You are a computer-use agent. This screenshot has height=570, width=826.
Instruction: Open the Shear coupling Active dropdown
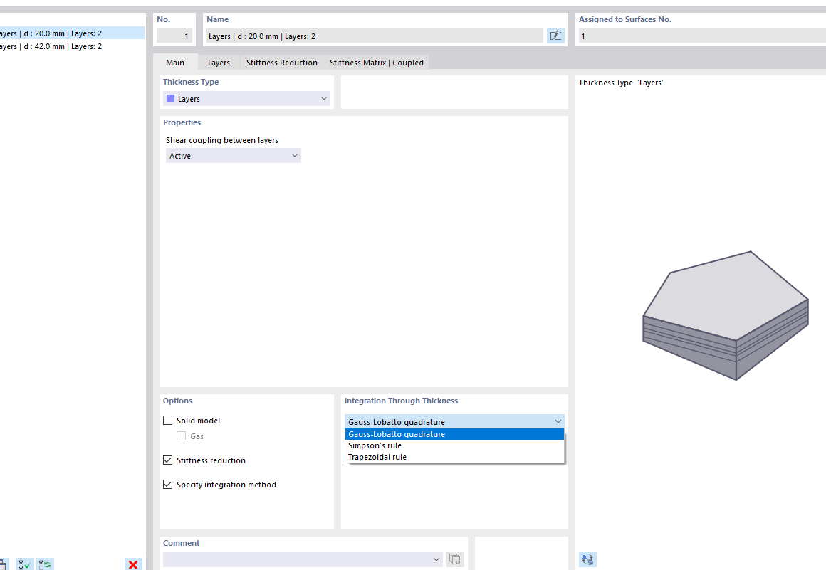coord(234,156)
